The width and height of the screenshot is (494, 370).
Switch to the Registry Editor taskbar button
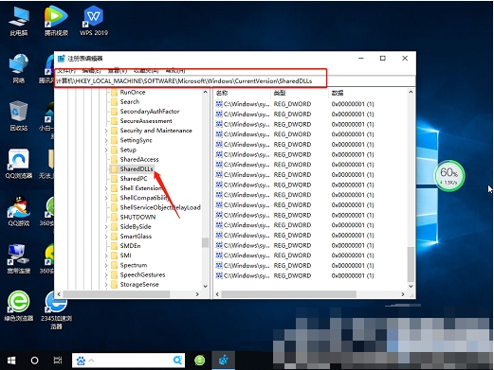(223, 361)
